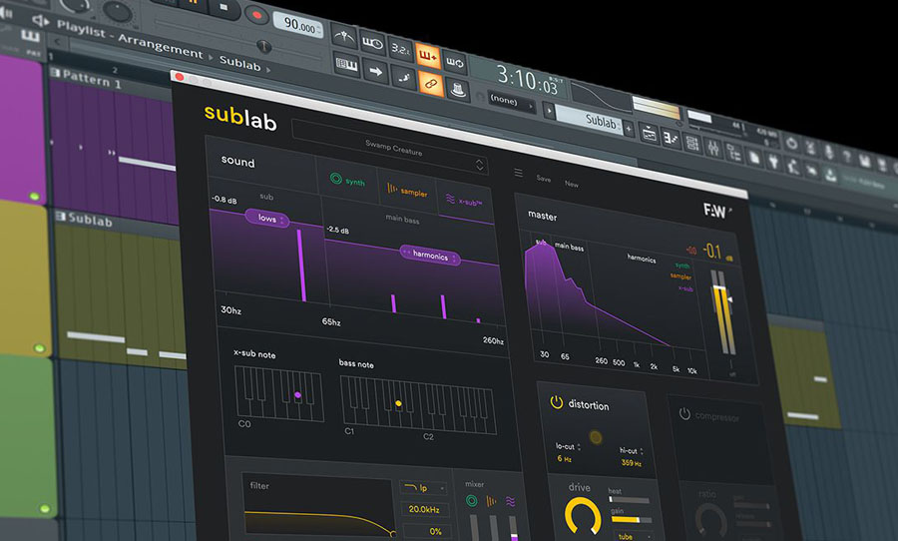Click New in the SubLab preset bar
This screenshot has width=898, height=541.
coord(572,184)
